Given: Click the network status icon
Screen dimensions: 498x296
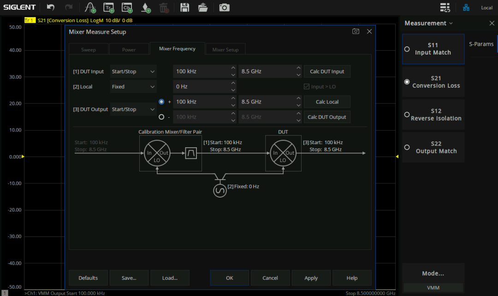Looking at the screenshot, I should pyautogui.click(x=466, y=7).
